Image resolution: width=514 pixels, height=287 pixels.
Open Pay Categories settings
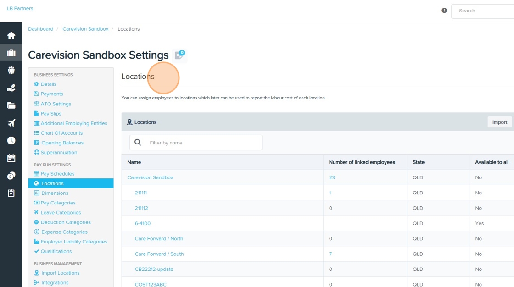(x=58, y=203)
